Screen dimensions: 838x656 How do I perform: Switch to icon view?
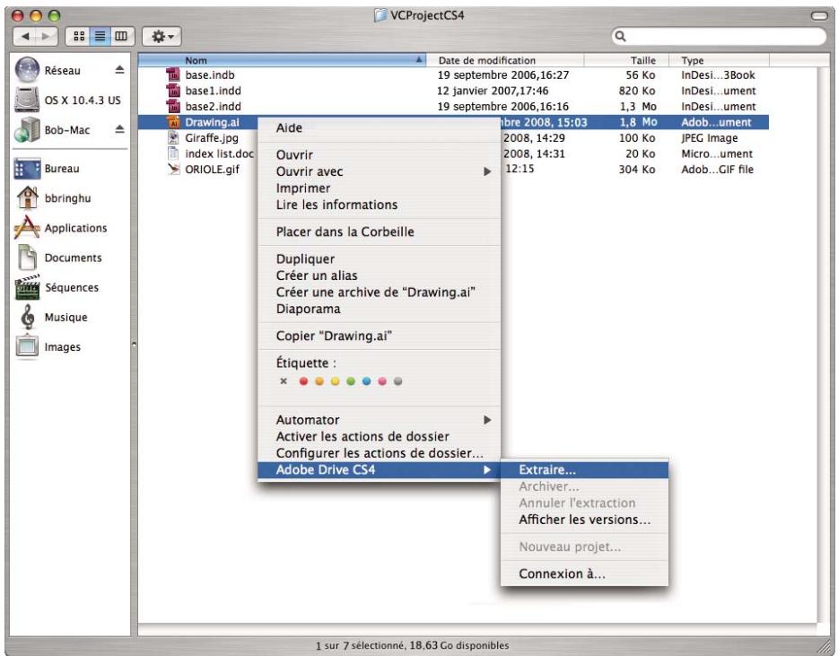tap(78, 37)
